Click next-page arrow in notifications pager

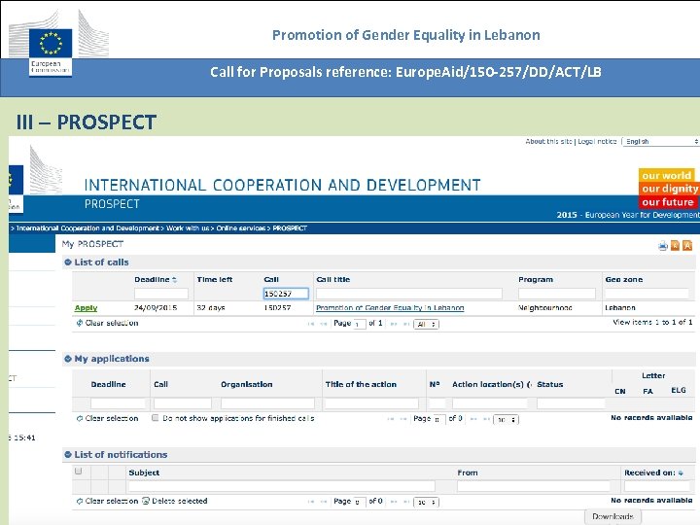click(x=394, y=502)
